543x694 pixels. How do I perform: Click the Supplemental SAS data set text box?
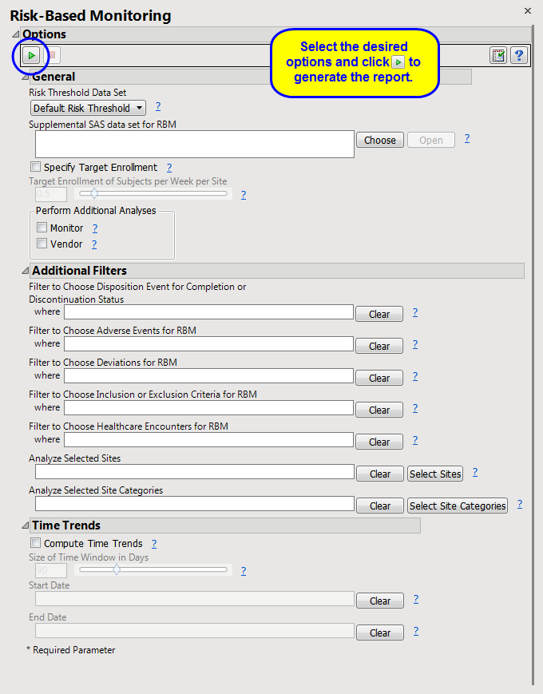pos(195,144)
